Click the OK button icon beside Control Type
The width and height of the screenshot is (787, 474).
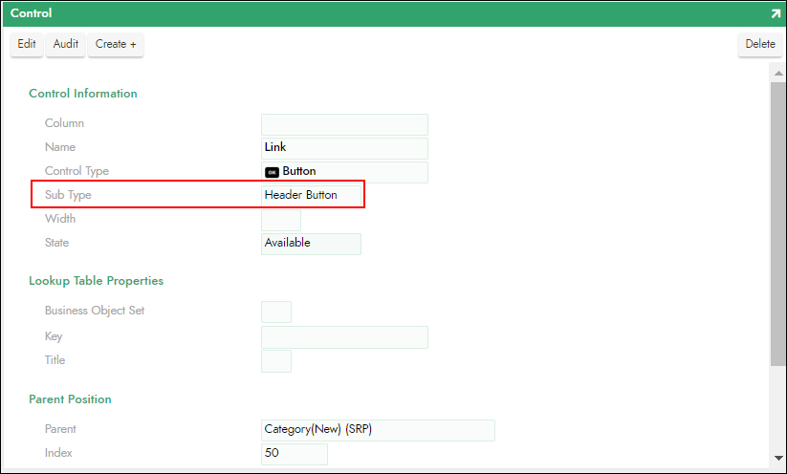click(x=272, y=172)
